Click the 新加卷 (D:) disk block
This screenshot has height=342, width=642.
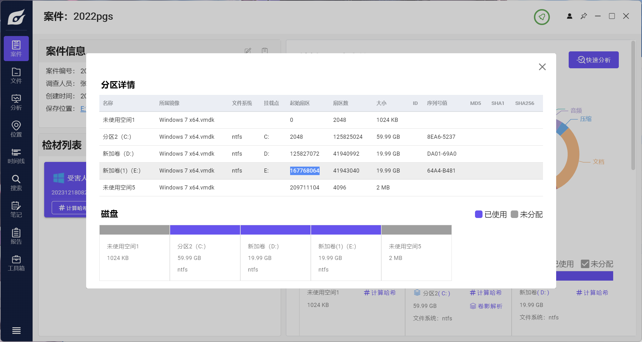click(x=275, y=253)
